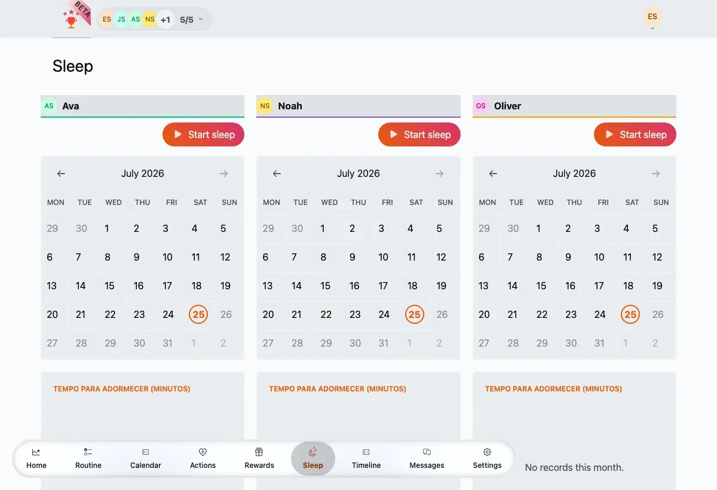Click Tempo para adormecer label under Ava
The image size is (717, 490).
(122, 389)
